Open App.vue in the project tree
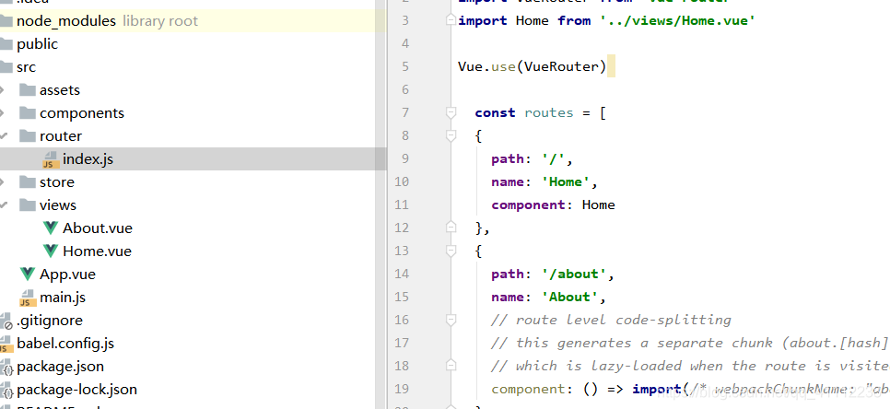The height and width of the screenshot is (409, 890). coord(67,274)
